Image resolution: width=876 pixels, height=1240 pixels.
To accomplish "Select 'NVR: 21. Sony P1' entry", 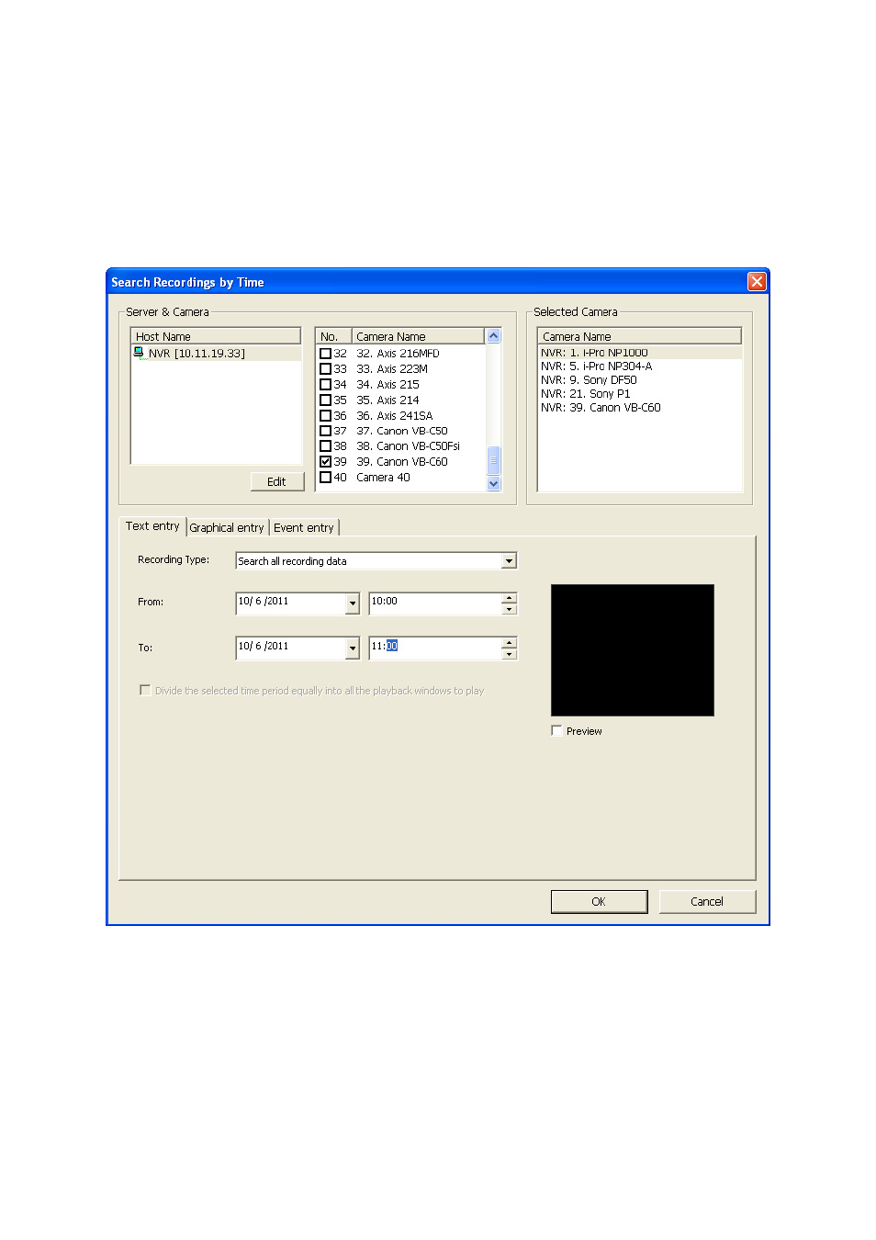I will (x=586, y=394).
